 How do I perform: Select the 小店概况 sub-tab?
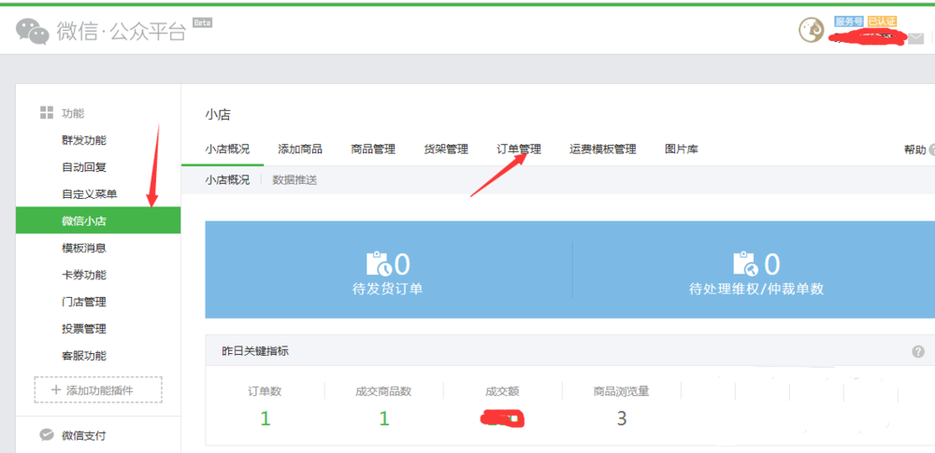pos(227,179)
